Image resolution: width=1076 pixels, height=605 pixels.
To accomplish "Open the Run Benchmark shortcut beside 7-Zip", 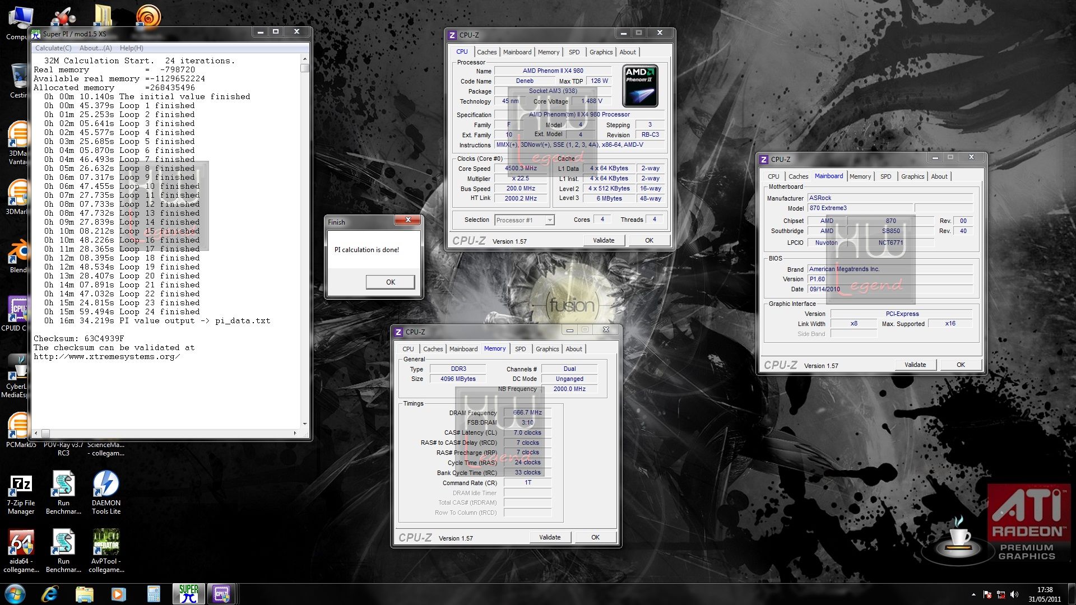I will coord(63,493).
